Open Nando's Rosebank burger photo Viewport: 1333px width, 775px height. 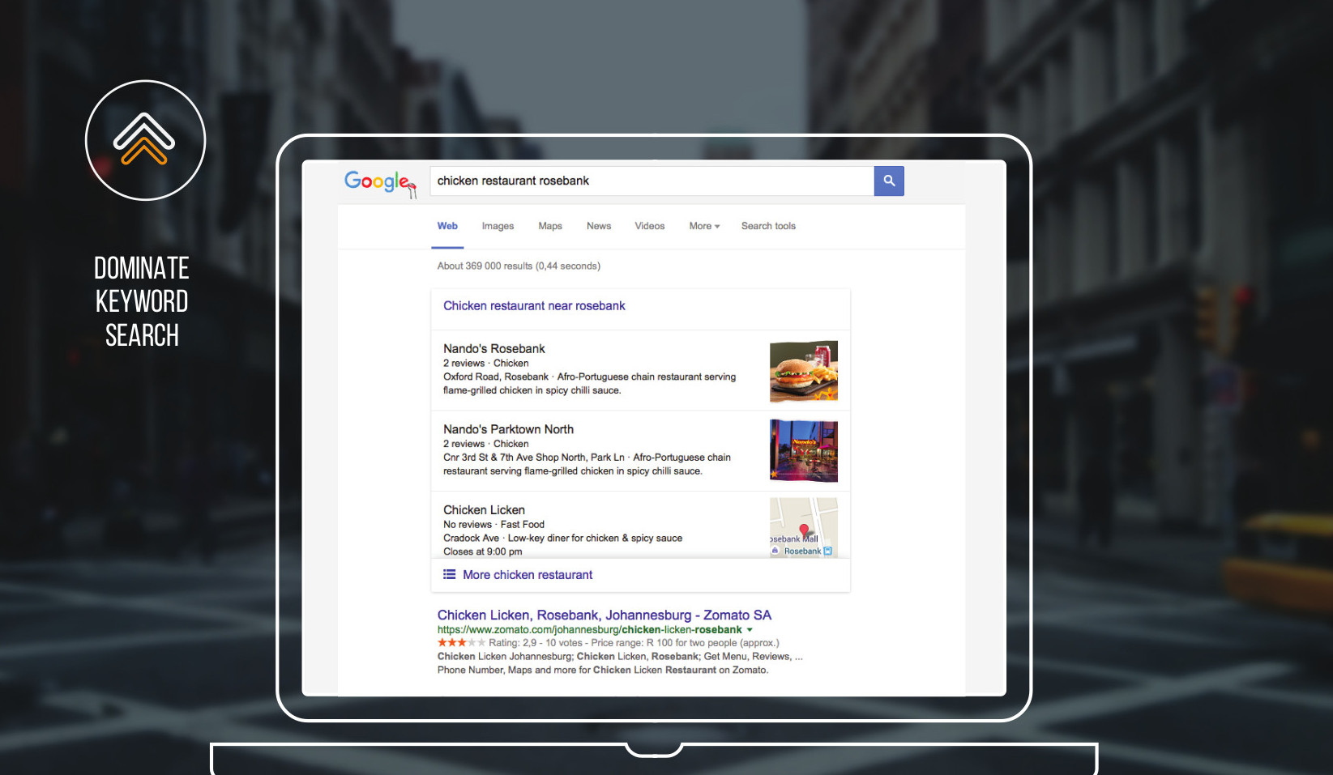pos(803,372)
